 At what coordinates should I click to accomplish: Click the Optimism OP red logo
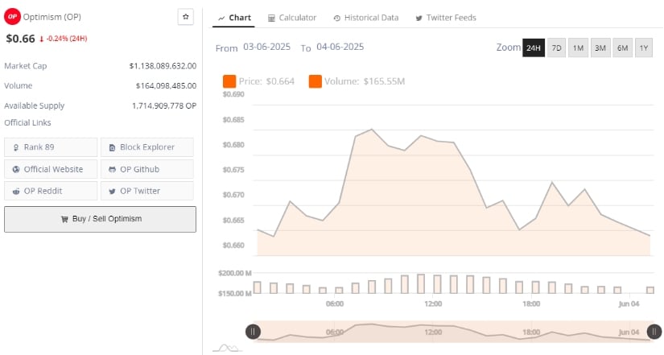(12, 17)
